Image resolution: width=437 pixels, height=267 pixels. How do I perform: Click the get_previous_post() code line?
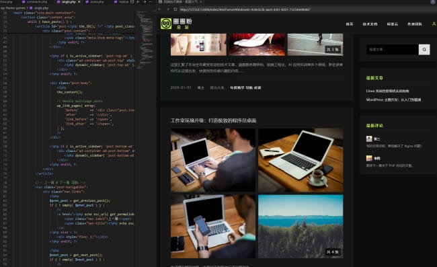coord(80,200)
